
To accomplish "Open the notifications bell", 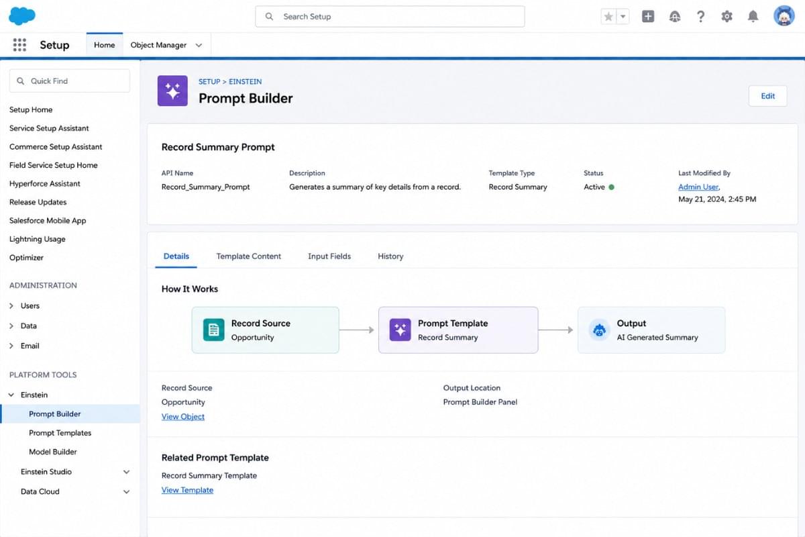I will point(753,17).
